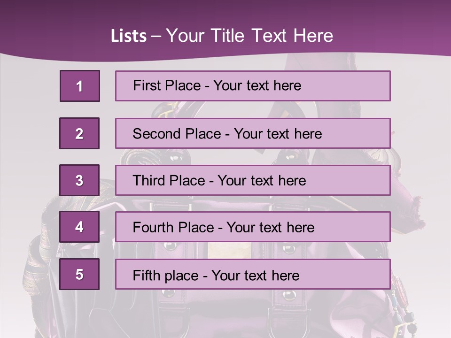Screen dimensions: 451x338
Task: Click the Second Place text bar
Action: [253, 133]
